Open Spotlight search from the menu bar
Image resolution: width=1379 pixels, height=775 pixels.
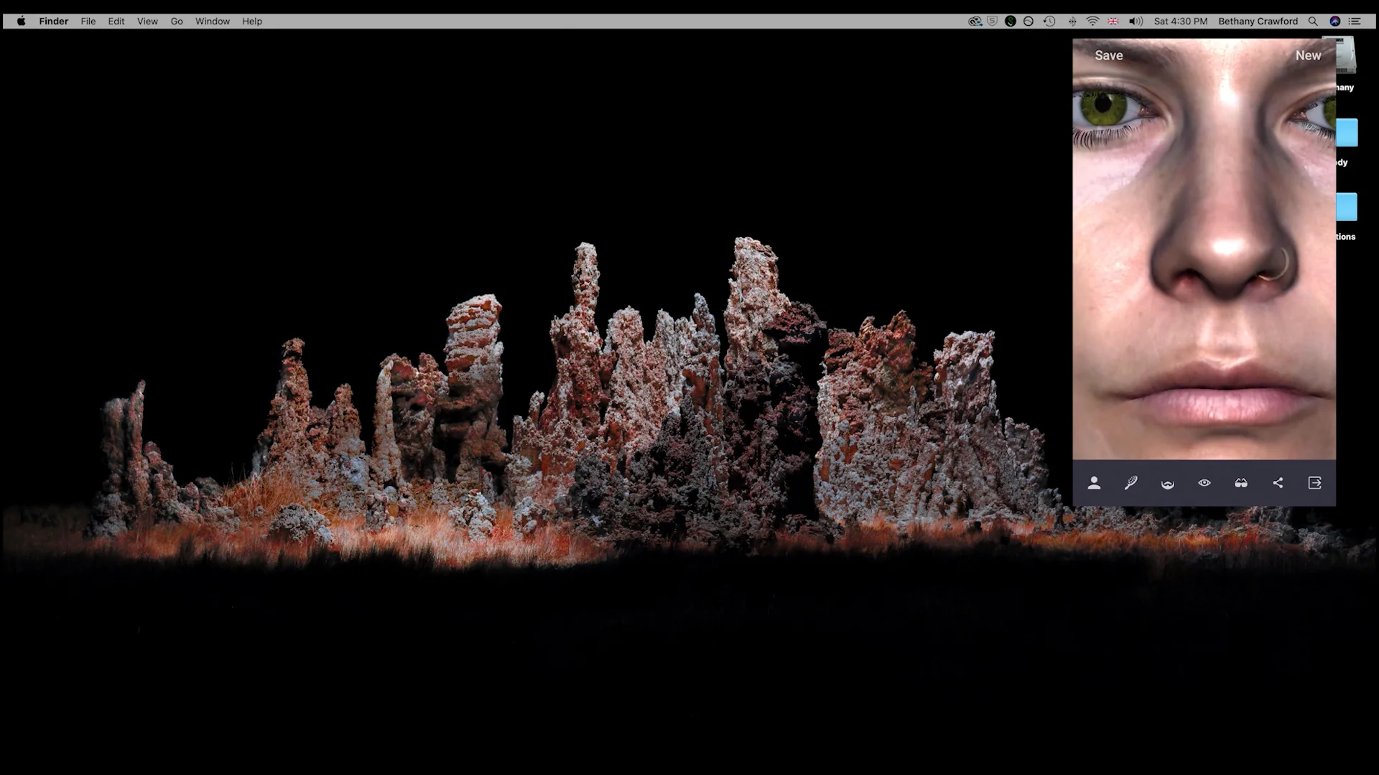coord(1314,21)
